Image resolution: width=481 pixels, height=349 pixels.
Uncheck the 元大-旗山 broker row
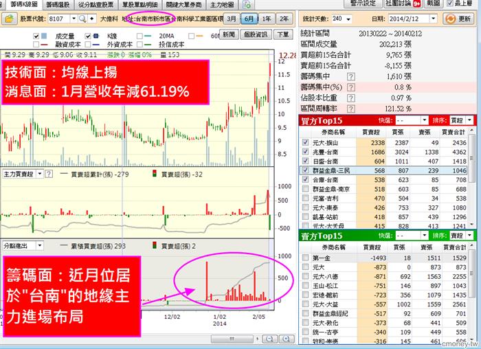pos(305,142)
